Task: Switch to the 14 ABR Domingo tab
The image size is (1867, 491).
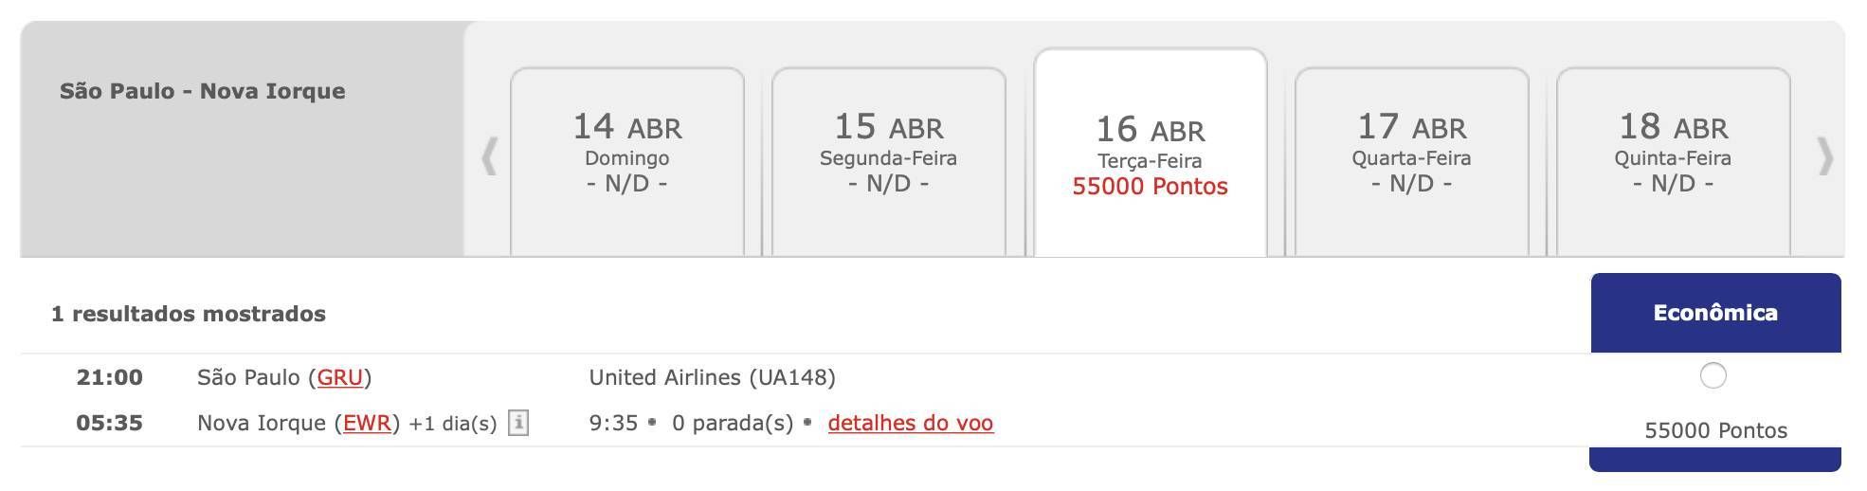Action: point(627,161)
